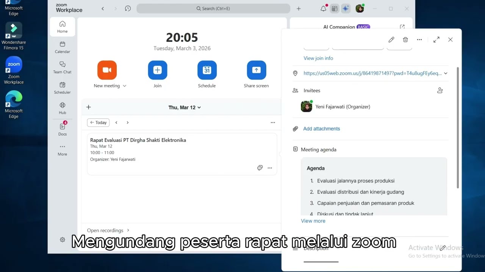The width and height of the screenshot is (485, 272).
Task: Go to next day chevron
Action: point(128,122)
